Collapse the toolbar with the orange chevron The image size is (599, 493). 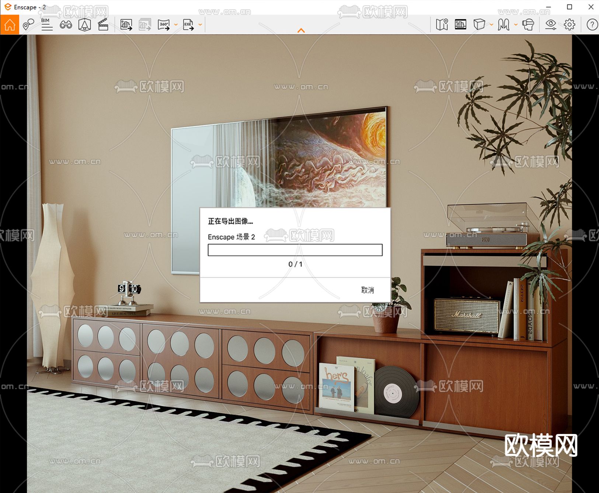click(301, 30)
